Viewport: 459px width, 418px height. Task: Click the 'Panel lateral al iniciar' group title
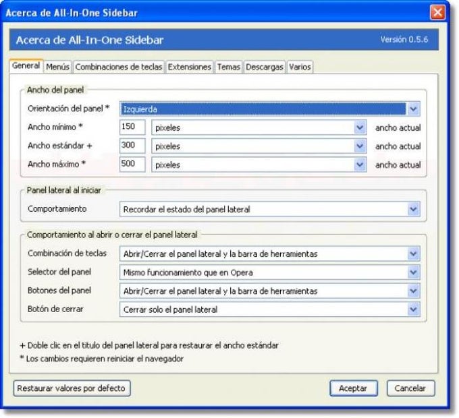click(64, 190)
